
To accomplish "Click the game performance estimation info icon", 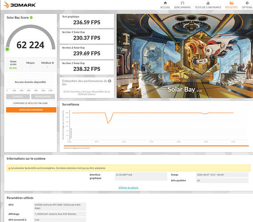I will (x=109, y=81).
